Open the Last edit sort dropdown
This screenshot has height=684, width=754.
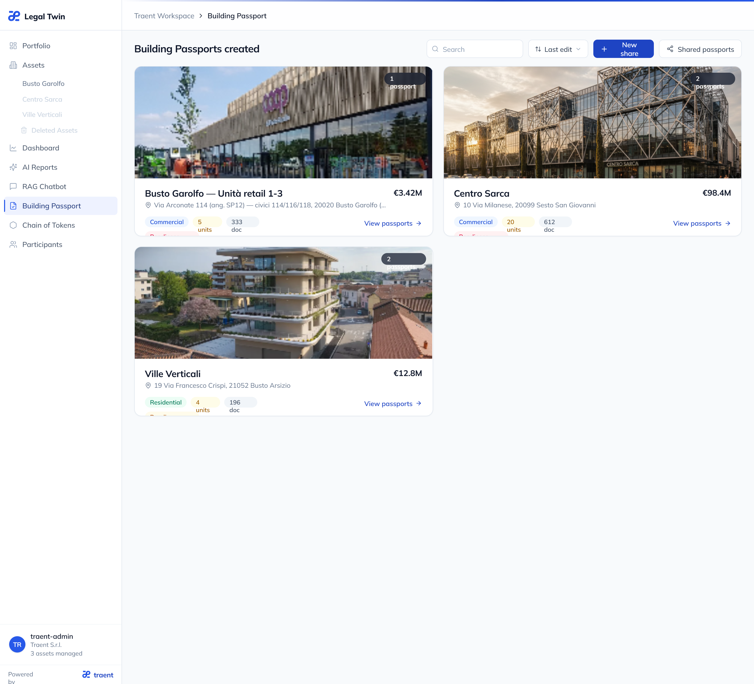[558, 49]
